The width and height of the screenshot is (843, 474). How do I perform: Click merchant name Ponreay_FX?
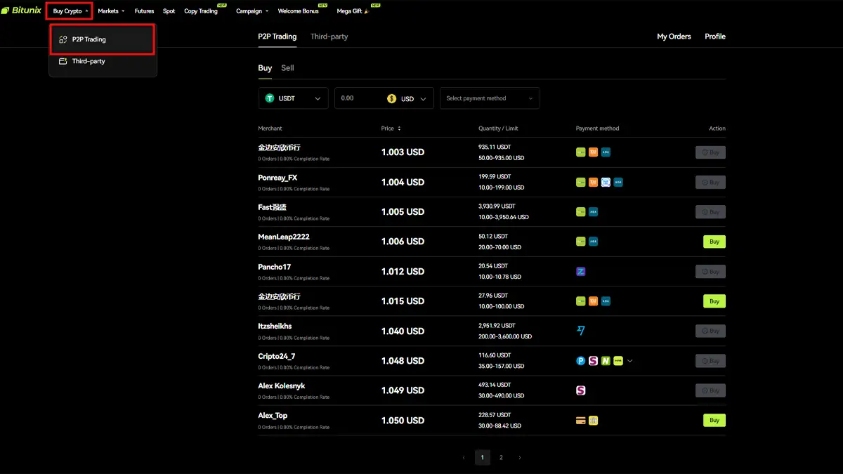277,178
